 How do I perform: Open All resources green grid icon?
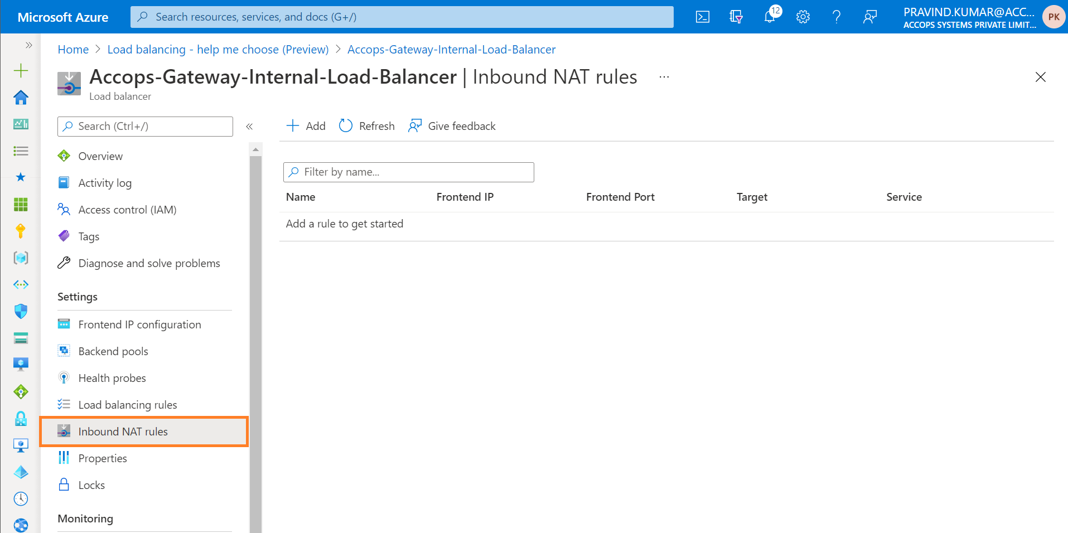[21, 204]
